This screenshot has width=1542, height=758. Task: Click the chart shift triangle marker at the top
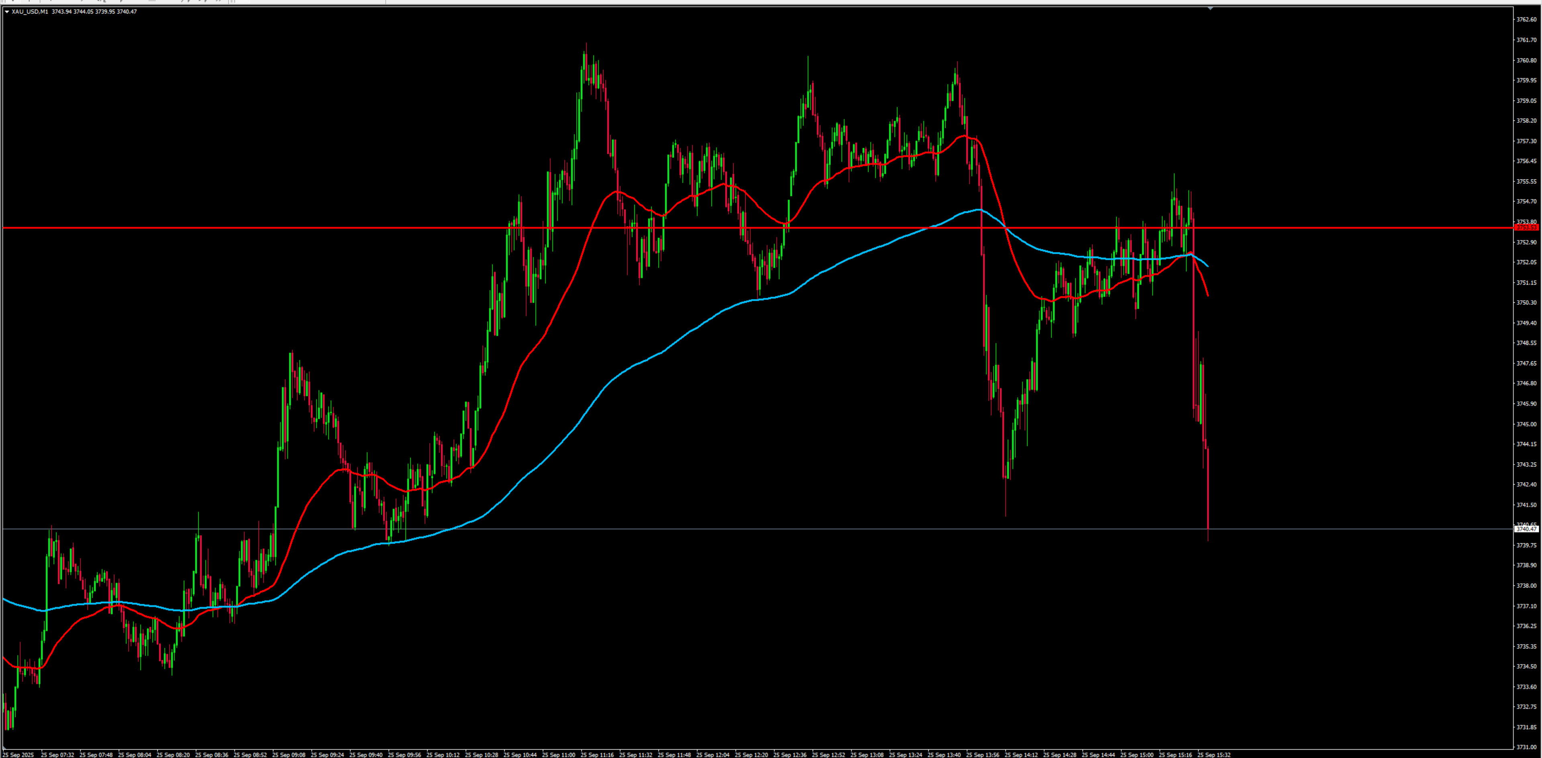click(x=1210, y=8)
